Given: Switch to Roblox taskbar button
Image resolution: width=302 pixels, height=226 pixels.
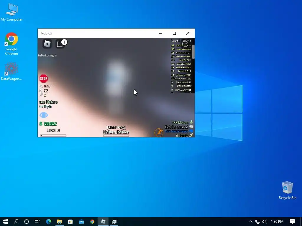Looking at the screenshot, I should (103, 222).
